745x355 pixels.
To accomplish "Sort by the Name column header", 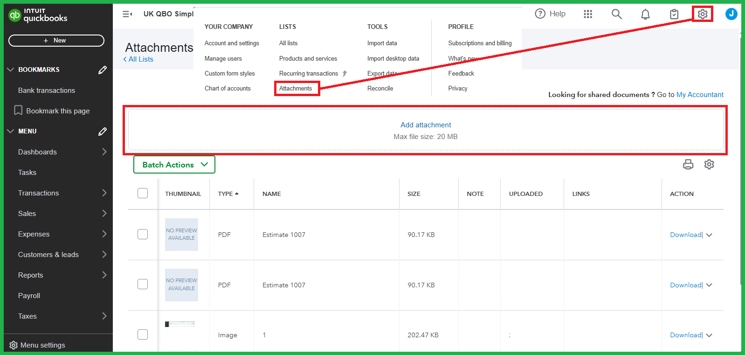I will click(x=272, y=194).
